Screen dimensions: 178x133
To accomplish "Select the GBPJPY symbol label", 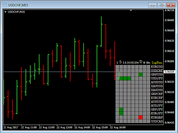I will (x=157, y=109).
